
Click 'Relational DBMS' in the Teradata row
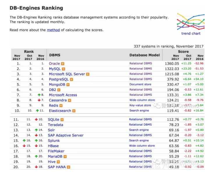pos(140,125)
